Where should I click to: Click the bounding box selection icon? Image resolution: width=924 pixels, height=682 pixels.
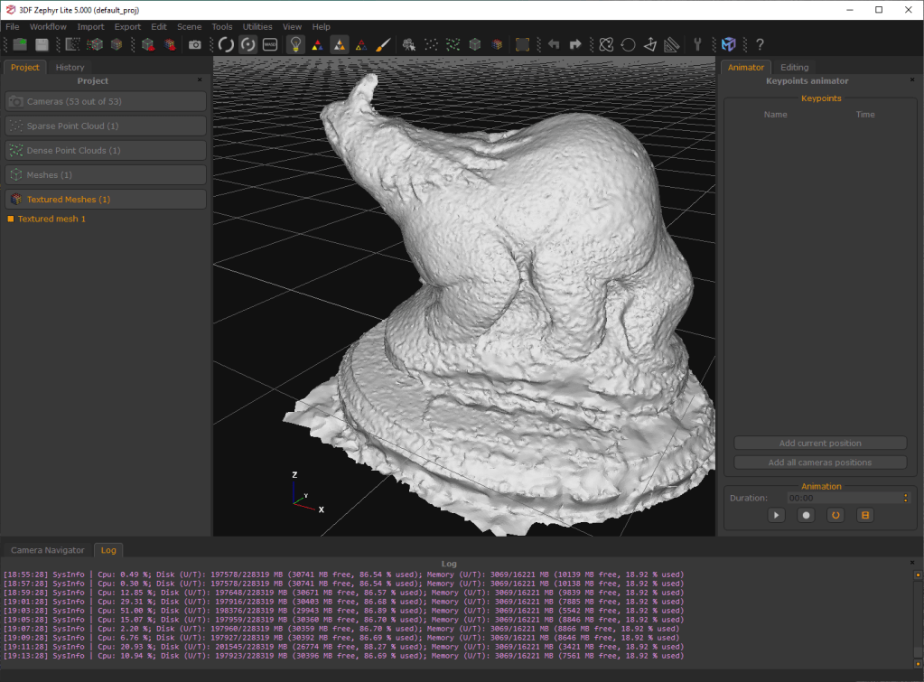click(x=522, y=44)
